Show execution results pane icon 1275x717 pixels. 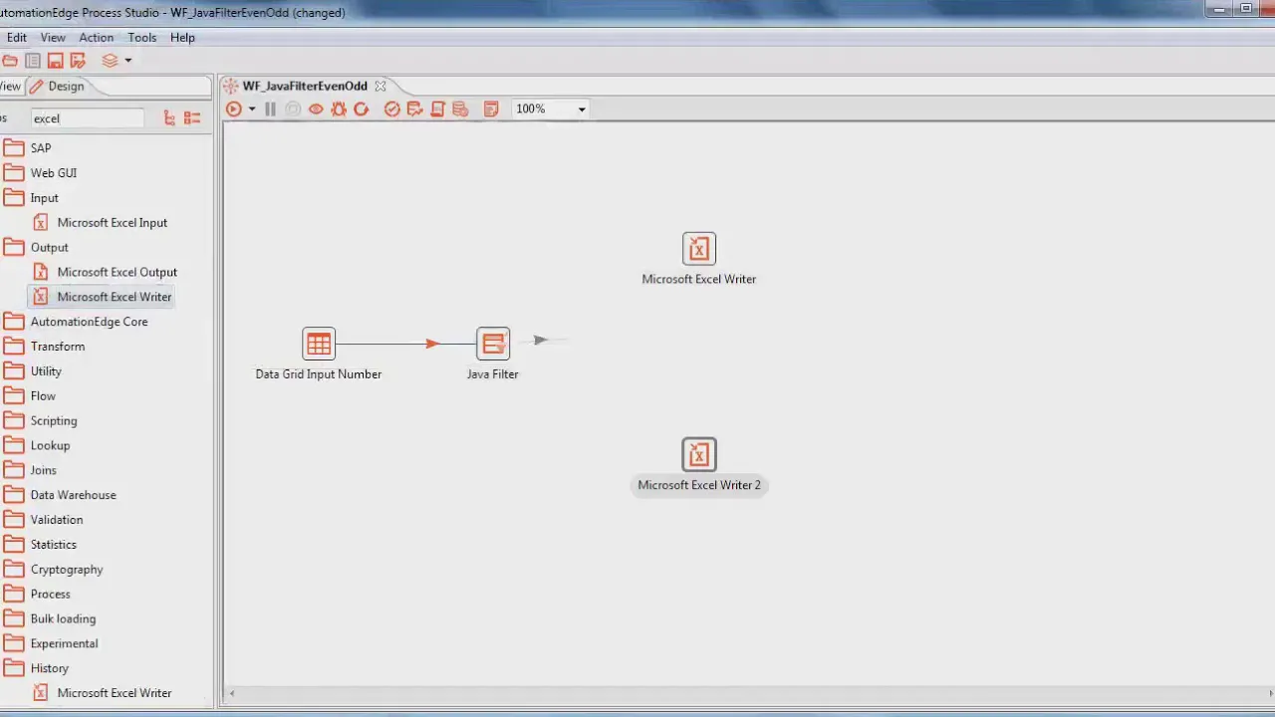pyautogui.click(x=491, y=109)
